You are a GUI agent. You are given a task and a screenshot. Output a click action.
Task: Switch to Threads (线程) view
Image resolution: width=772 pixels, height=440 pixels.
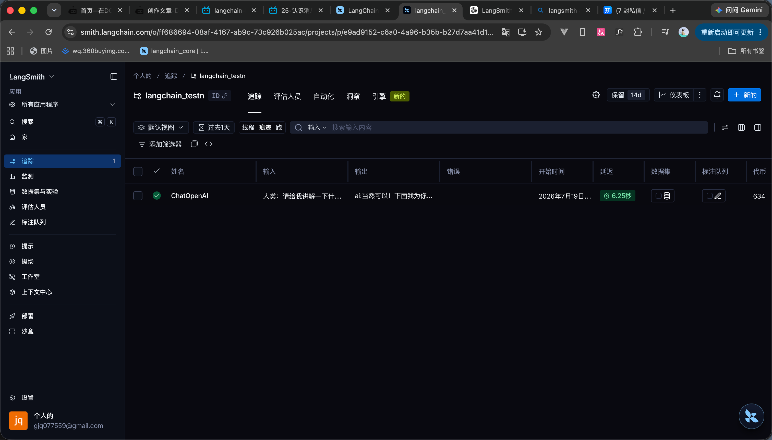tap(248, 127)
